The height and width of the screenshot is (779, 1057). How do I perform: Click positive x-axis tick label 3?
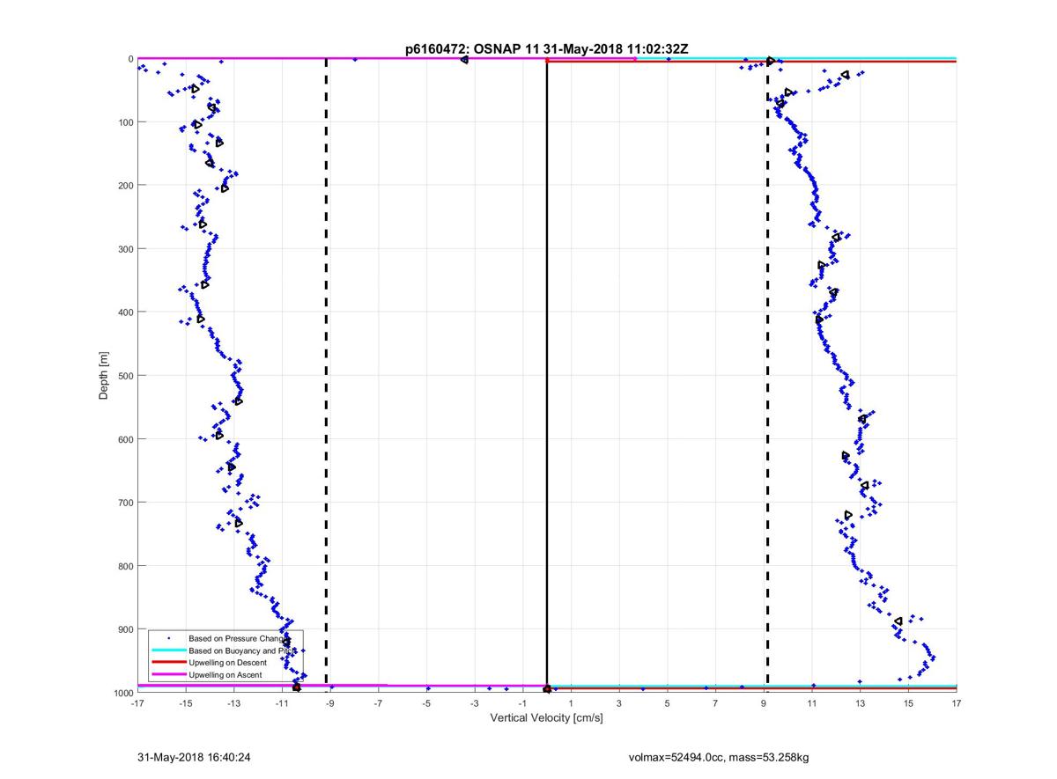[619, 703]
